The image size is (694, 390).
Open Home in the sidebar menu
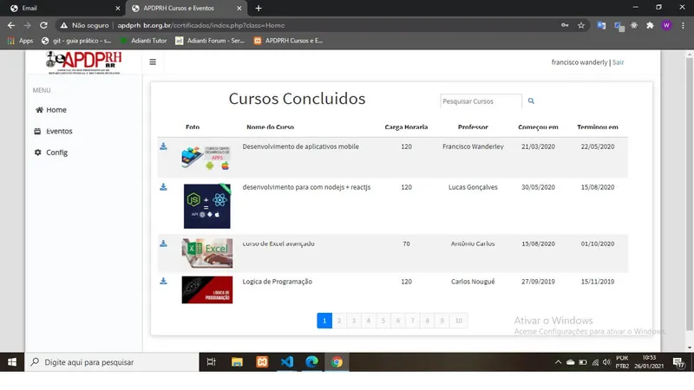tap(51, 110)
